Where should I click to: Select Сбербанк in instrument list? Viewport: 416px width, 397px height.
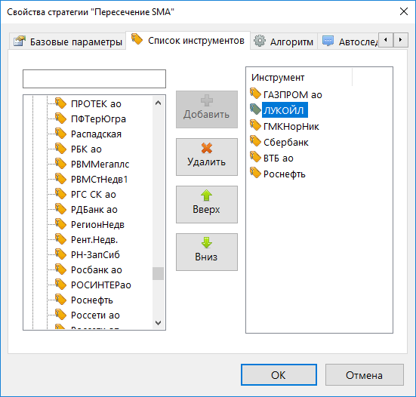tap(285, 142)
